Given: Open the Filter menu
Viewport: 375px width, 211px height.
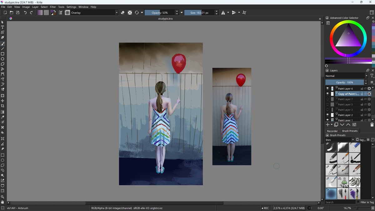Looking at the screenshot, I should click(x=53, y=7).
